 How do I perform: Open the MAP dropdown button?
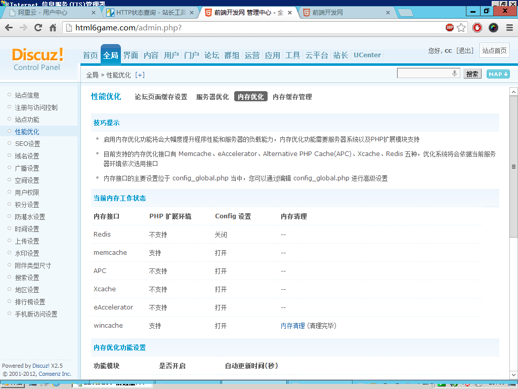pos(498,74)
